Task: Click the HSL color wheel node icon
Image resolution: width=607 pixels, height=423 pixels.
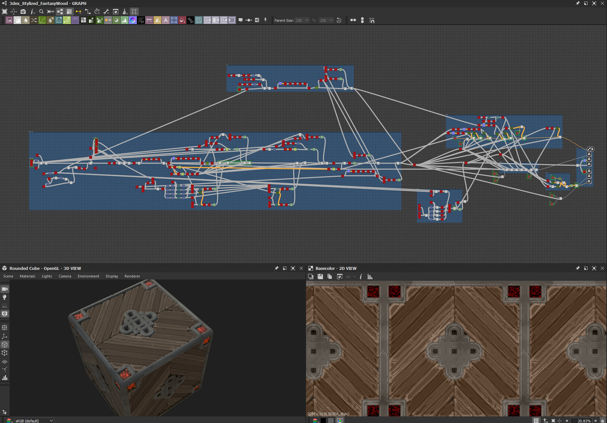Action: (133, 20)
